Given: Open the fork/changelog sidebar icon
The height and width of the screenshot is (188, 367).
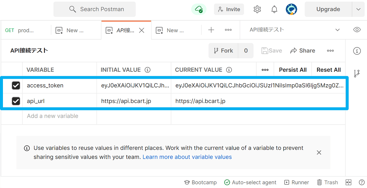Looking at the screenshot, I should coord(357,74).
